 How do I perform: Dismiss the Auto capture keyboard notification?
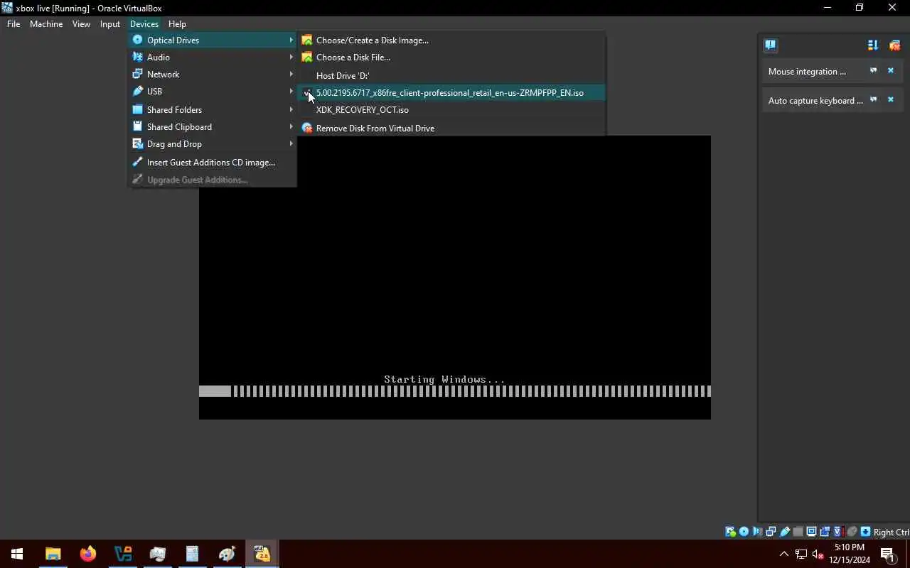point(890,100)
